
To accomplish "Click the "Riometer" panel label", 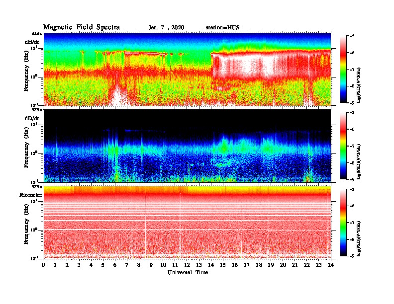I will (31, 195).
